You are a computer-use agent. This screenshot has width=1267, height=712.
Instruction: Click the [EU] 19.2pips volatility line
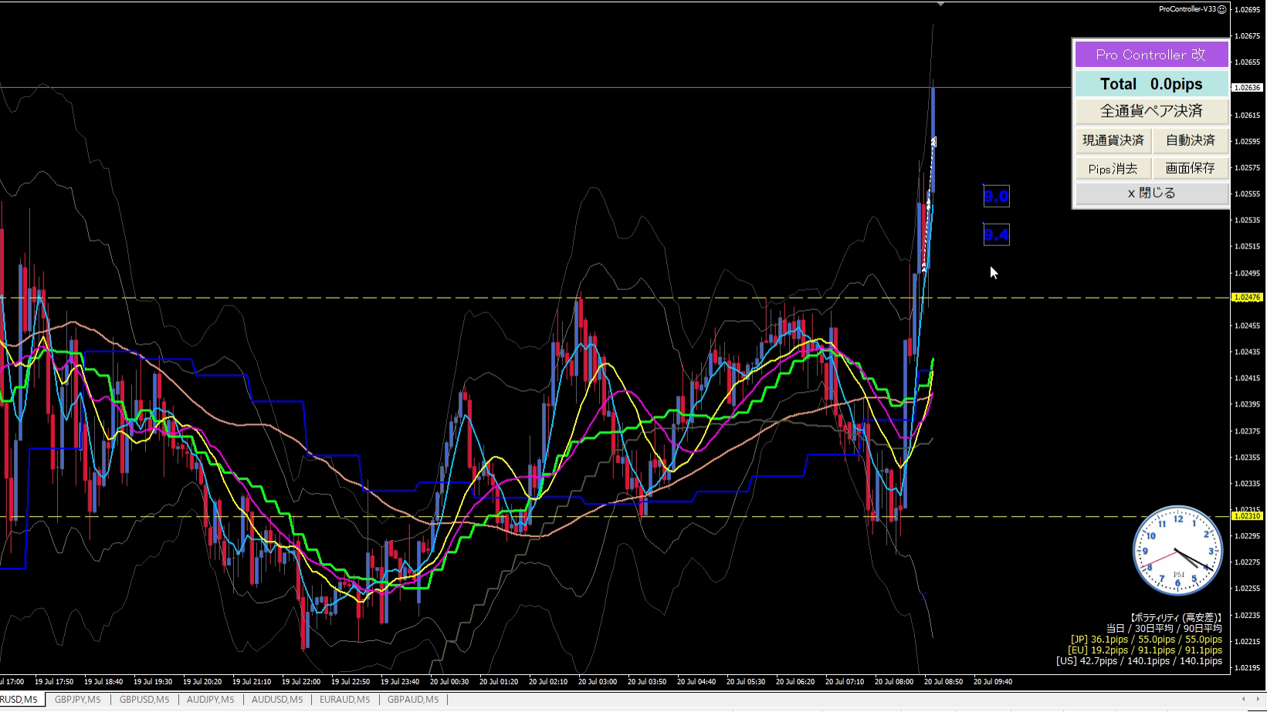pyautogui.click(x=1145, y=650)
